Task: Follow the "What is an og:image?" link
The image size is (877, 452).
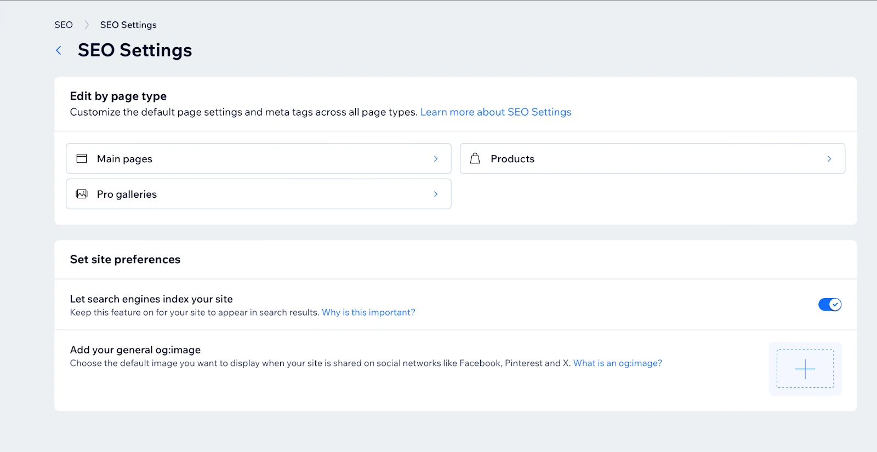Action: 617,363
